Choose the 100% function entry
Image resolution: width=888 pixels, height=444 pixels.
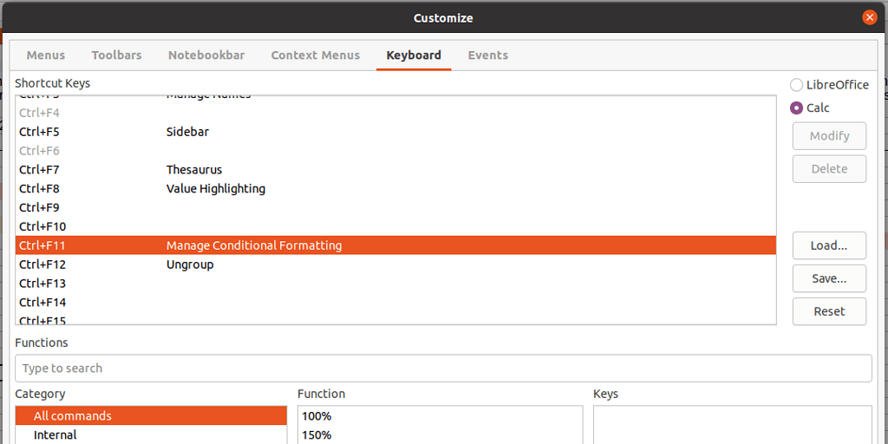[x=317, y=416]
